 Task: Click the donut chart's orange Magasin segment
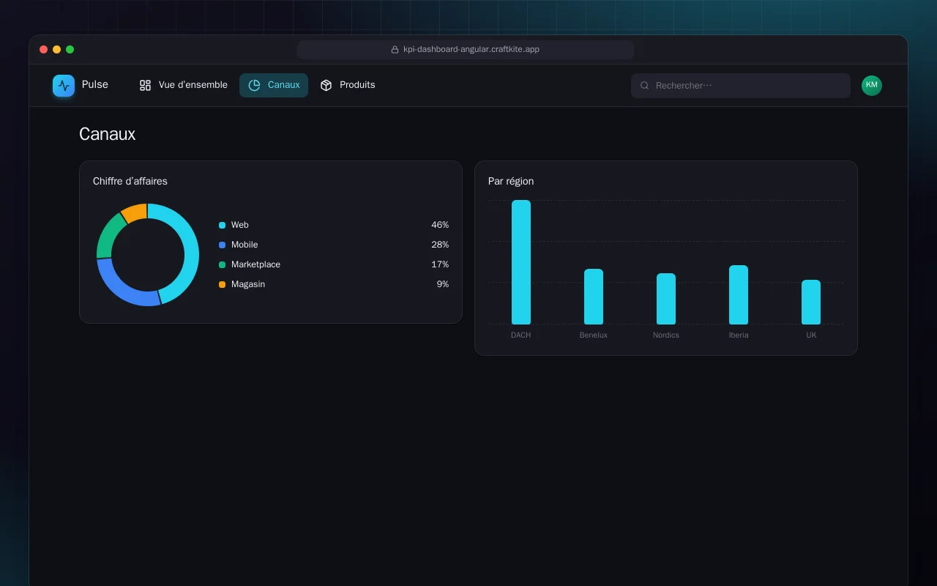point(135,212)
